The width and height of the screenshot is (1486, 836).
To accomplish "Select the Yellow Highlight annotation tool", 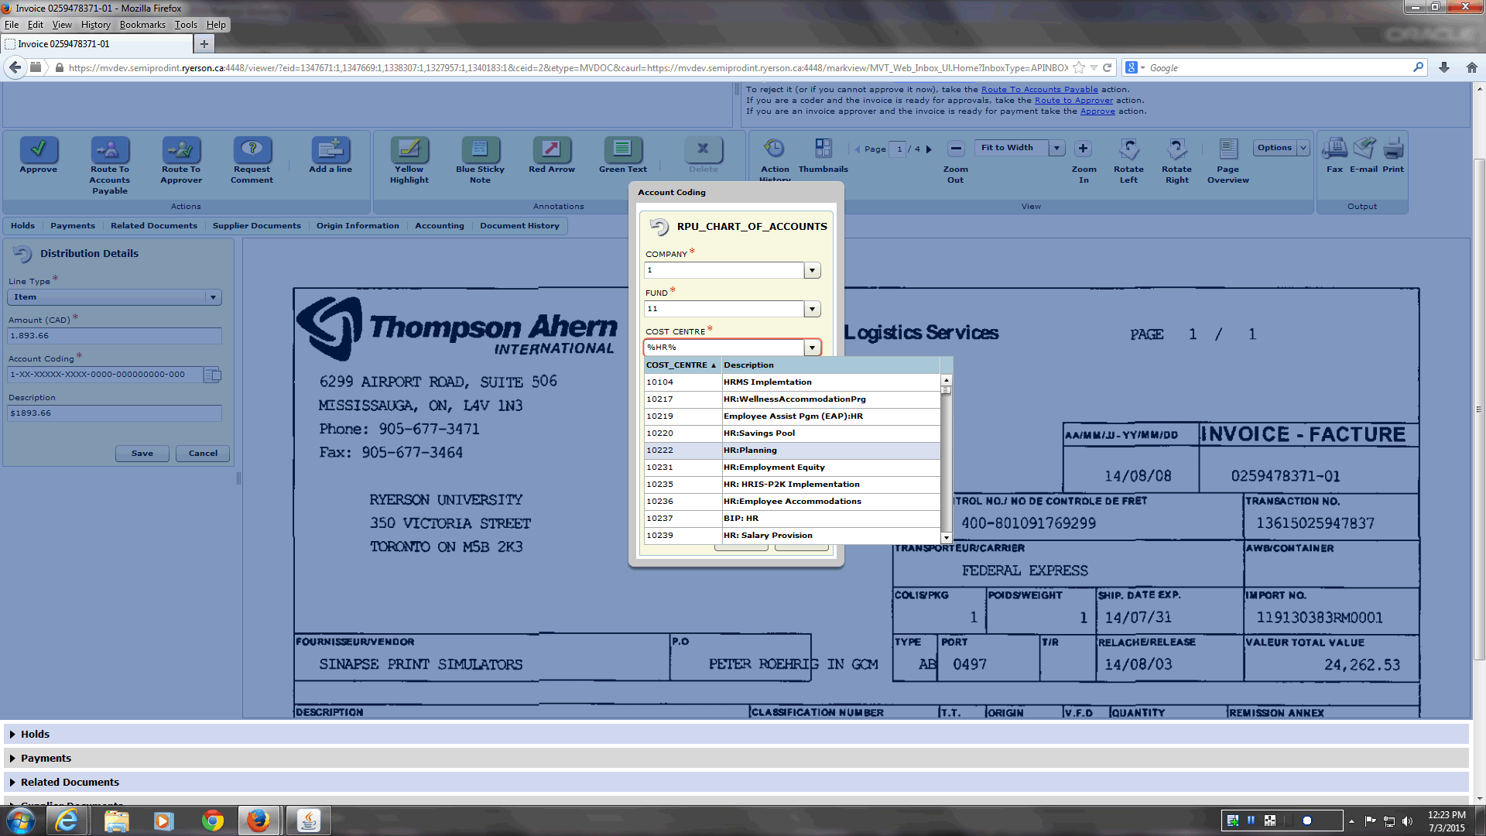I will tap(409, 149).
